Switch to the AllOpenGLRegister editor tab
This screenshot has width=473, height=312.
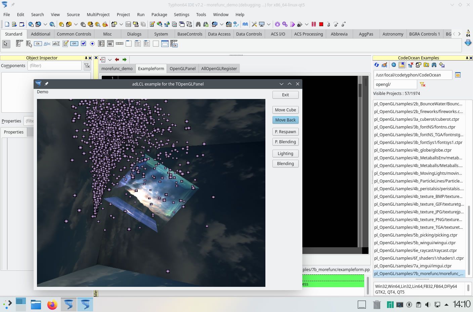[219, 68]
